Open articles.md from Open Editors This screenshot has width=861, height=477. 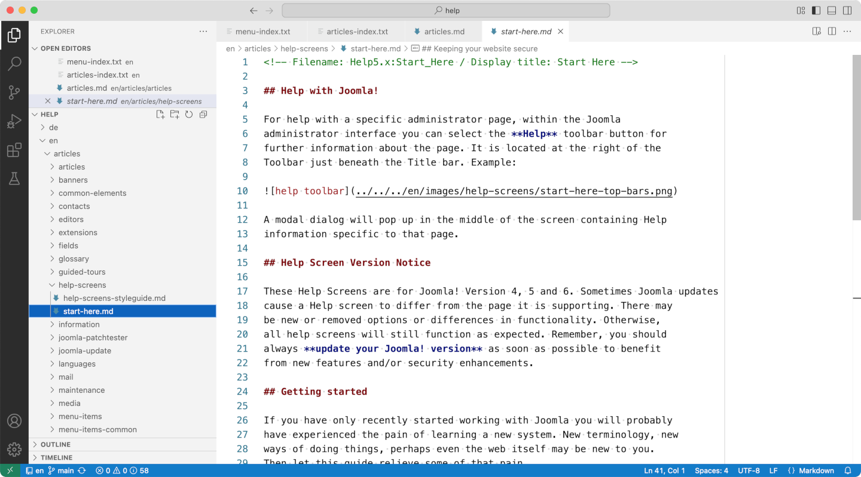[x=123, y=88]
